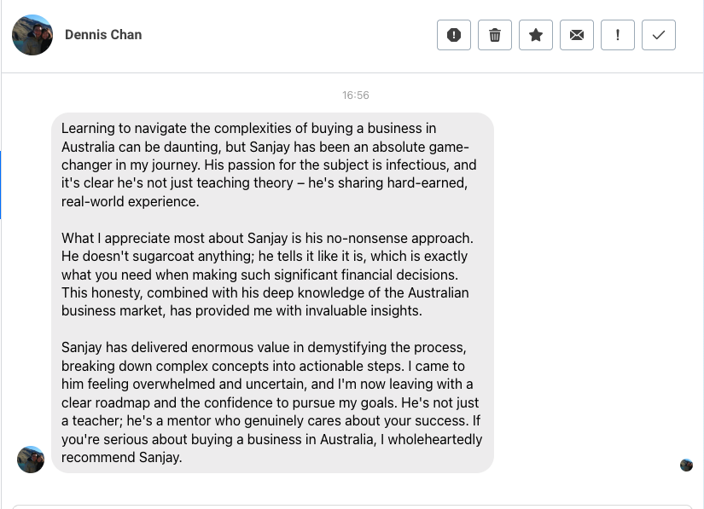
Task: Resolve the conversation with the checkmark icon
Action: (x=658, y=35)
